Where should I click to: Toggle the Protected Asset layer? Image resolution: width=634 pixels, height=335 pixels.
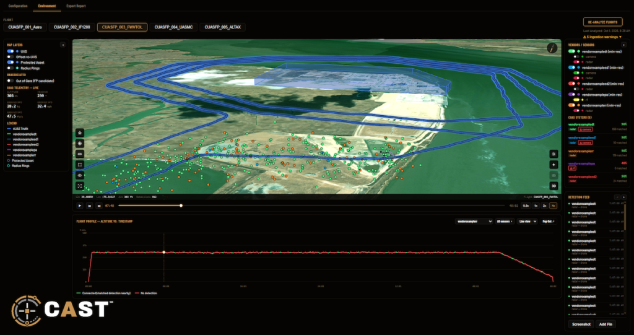(11, 63)
